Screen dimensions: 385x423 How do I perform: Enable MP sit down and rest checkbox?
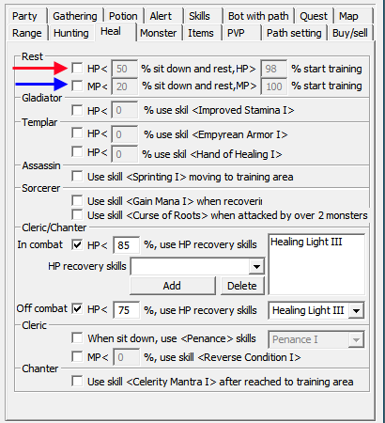tap(77, 86)
